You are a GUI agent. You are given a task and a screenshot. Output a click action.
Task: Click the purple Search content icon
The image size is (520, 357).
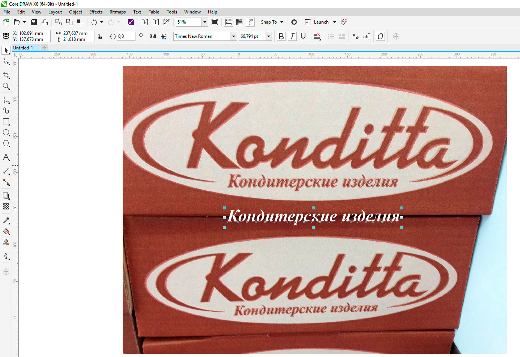131,22
